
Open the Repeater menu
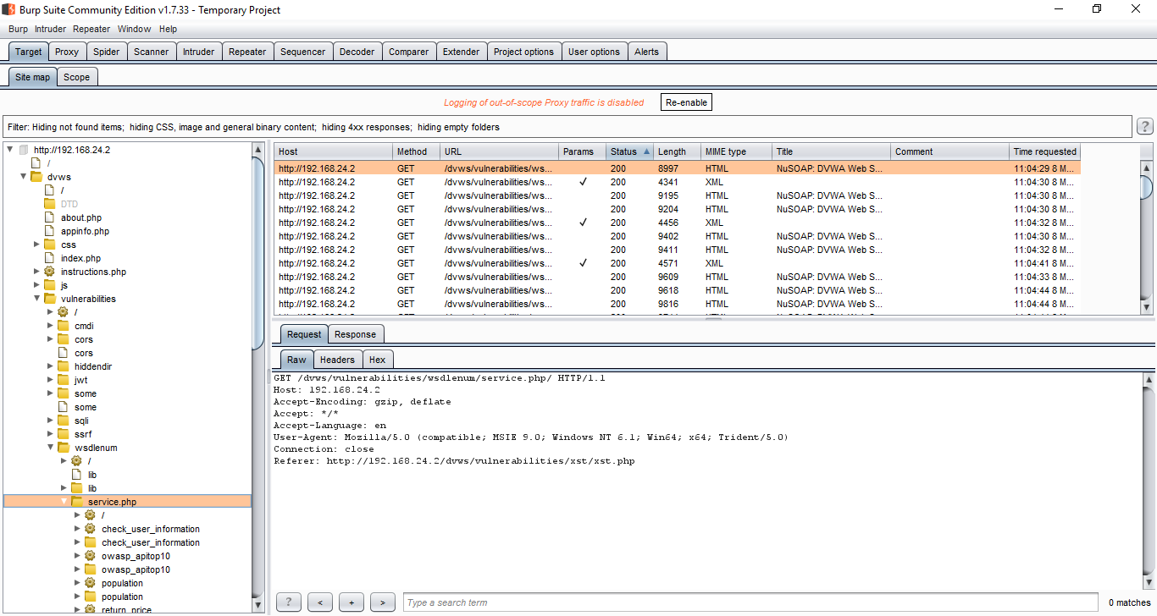(x=91, y=28)
